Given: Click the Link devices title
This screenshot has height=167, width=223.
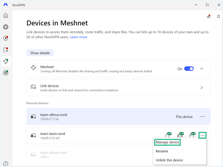Looking at the screenshot, I should tap(49, 86).
